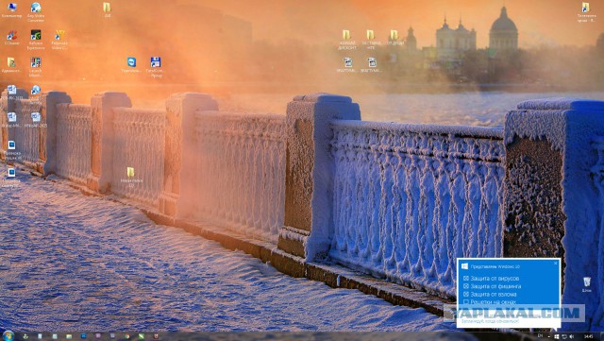
Task: Toggle the 'Защита от фишинга' checkbox
Action: [465, 286]
